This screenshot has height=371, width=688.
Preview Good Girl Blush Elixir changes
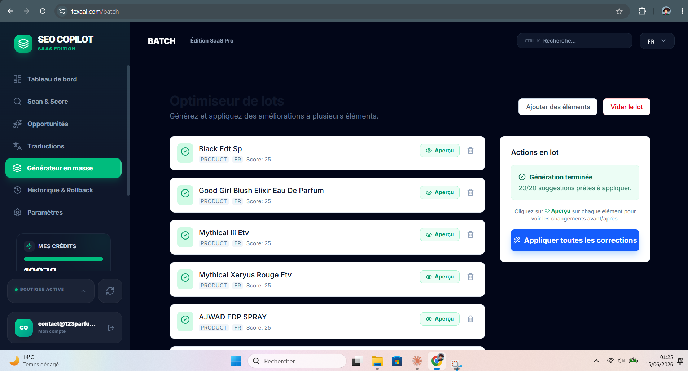(x=439, y=192)
